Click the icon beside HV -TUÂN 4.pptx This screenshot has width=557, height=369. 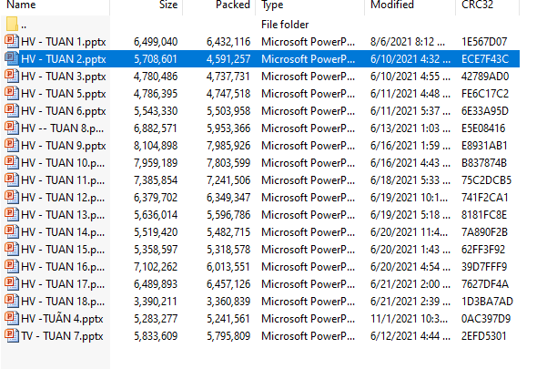tap(12, 319)
